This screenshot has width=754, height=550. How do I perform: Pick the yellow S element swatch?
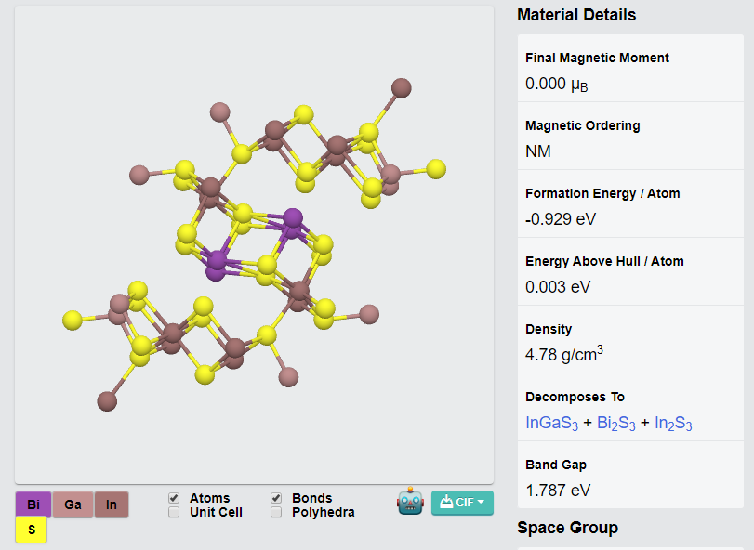pyautogui.click(x=32, y=530)
